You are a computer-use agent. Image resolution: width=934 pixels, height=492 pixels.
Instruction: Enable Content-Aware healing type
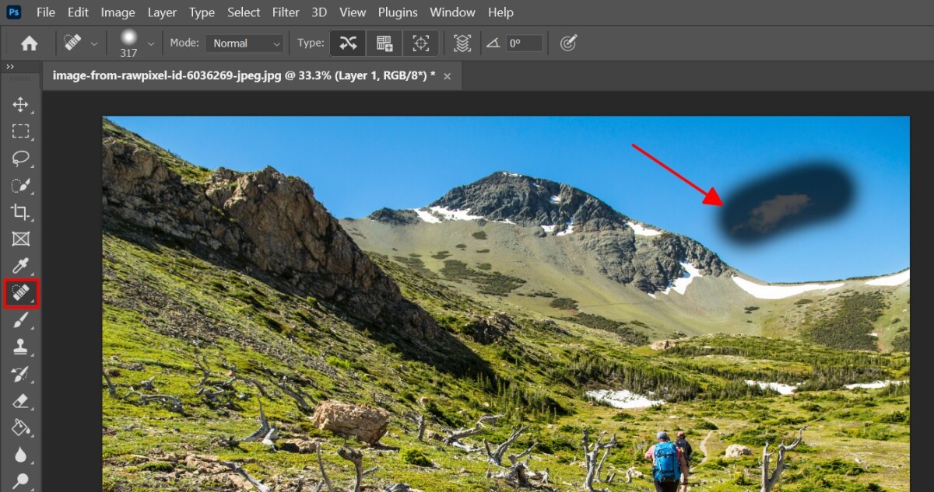[x=348, y=44]
